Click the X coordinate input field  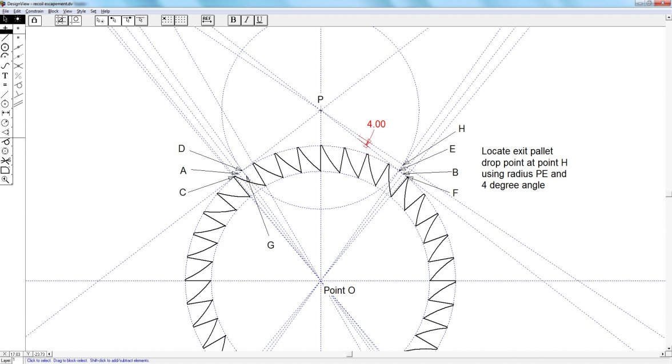15,354
